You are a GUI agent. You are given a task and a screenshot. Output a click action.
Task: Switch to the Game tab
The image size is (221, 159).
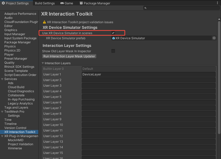(67, 3)
